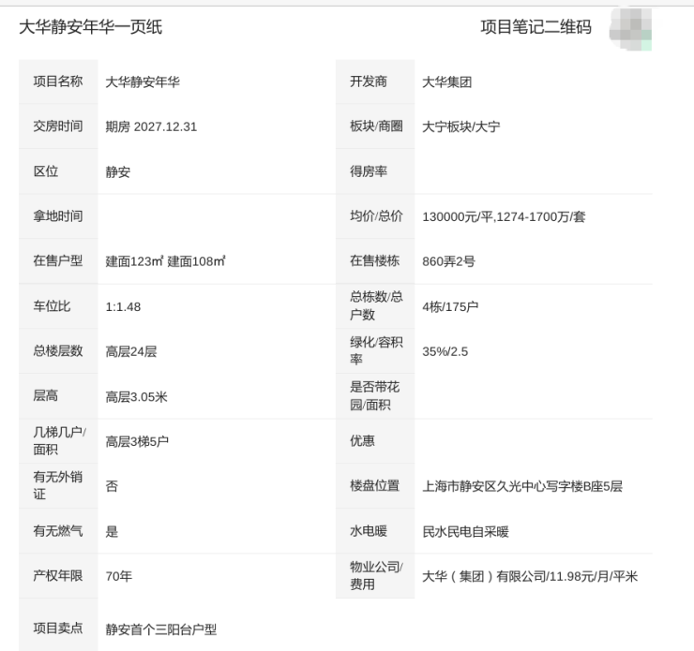The width and height of the screenshot is (694, 651).
Task: Click the 产权年限 label cell
Action: point(58,576)
